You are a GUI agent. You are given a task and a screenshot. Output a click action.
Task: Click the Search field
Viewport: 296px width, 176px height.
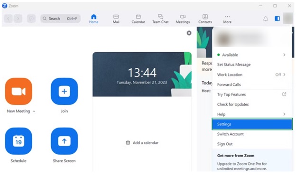(60, 19)
